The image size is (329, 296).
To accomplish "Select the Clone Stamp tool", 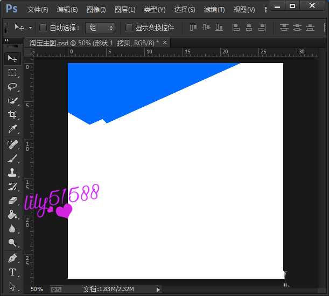I will click(12, 173).
